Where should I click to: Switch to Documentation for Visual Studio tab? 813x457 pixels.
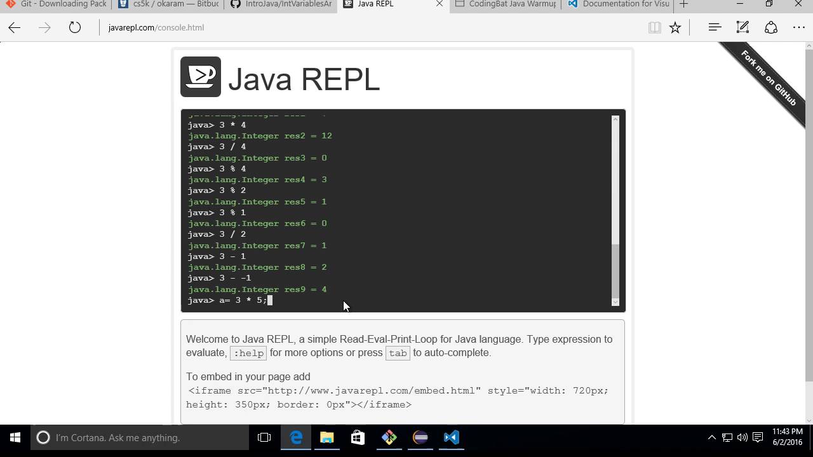pos(618,4)
